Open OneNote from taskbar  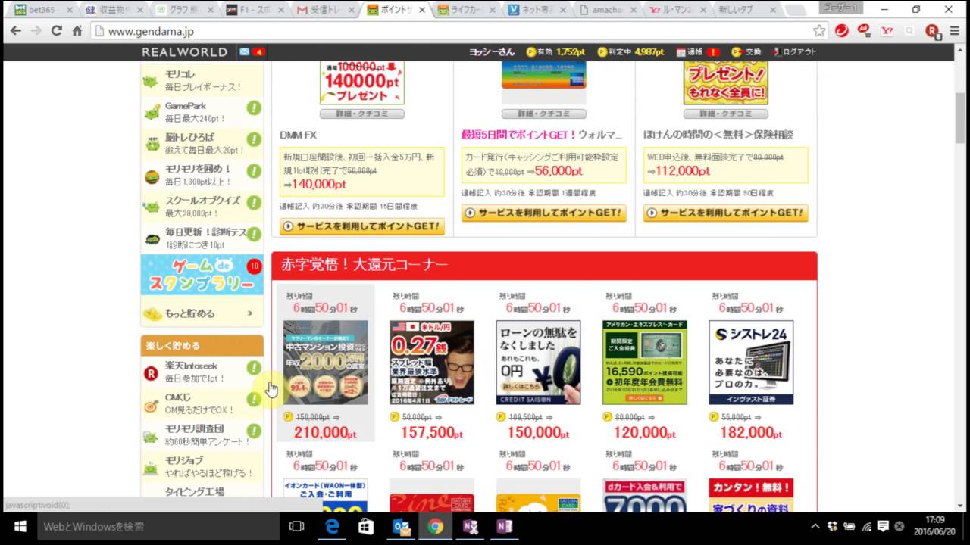(x=504, y=526)
